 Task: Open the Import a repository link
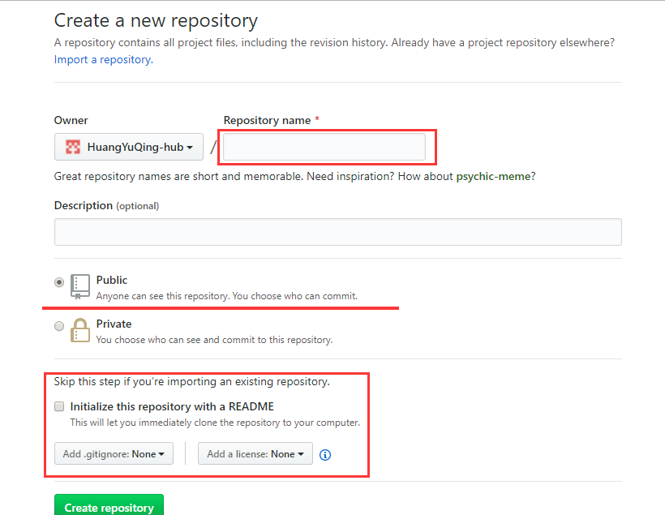(101, 59)
